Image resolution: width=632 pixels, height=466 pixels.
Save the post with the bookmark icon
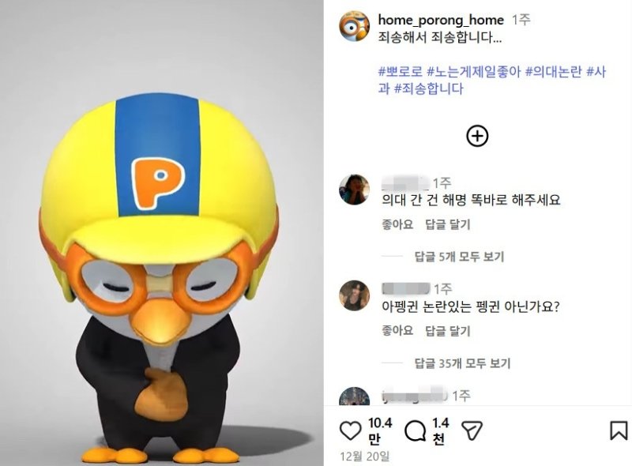tap(619, 430)
